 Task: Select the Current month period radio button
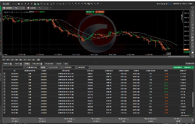pyautogui.click(x=47, y=67)
